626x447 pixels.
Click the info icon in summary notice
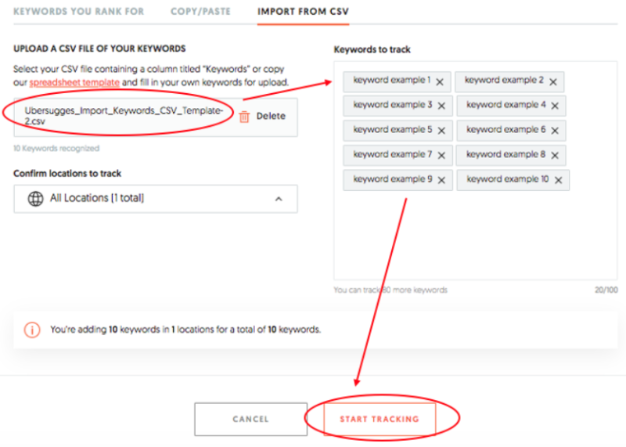click(32, 330)
